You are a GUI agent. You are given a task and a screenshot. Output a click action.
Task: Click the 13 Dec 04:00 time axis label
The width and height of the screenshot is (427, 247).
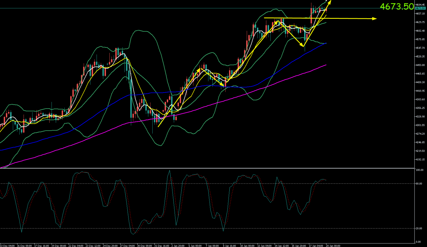tap(7, 246)
